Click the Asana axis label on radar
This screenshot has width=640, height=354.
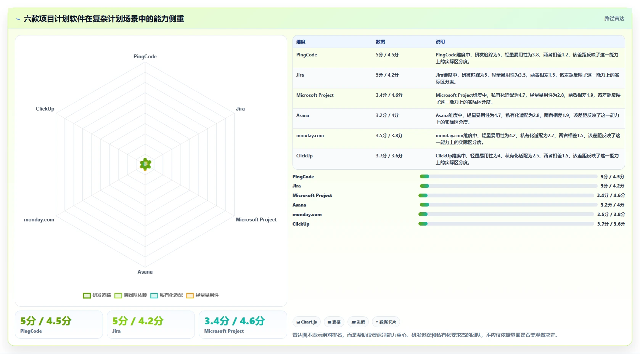tap(145, 272)
